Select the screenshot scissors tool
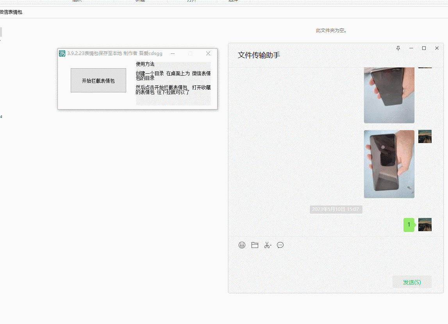The height and width of the screenshot is (324, 448). pyautogui.click(x=267, y=245)
